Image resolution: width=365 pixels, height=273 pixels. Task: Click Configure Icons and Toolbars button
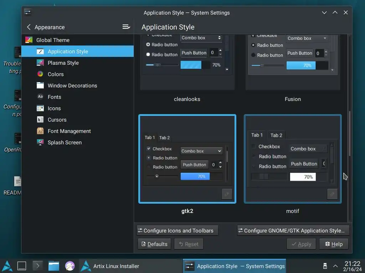click(x=178, y=230)
